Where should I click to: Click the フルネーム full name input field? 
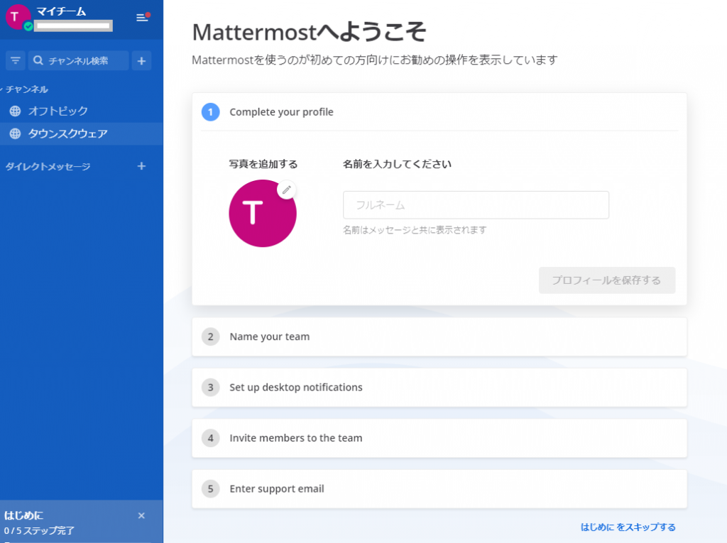(x=476, y=205)
